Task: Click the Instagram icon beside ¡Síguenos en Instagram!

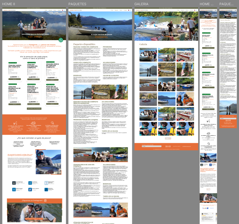Action: [45, 200]
